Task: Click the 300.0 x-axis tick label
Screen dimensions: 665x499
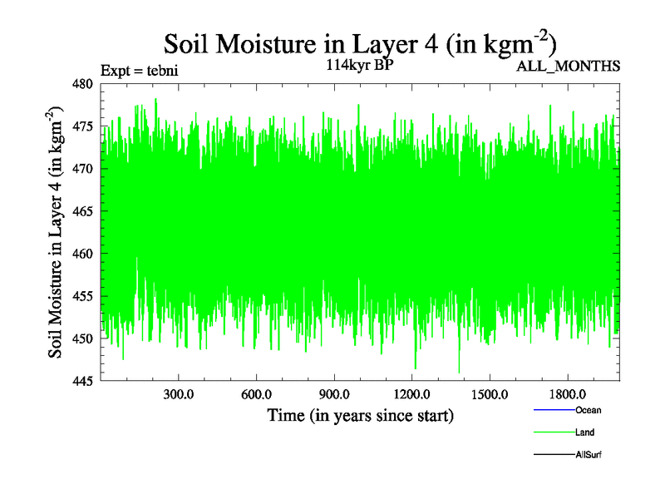Action: point(178,394)
